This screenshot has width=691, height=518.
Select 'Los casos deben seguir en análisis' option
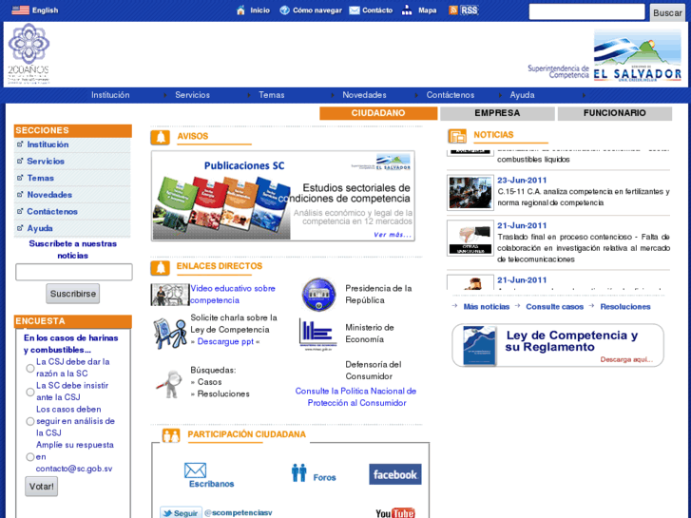tap(30, 421)
